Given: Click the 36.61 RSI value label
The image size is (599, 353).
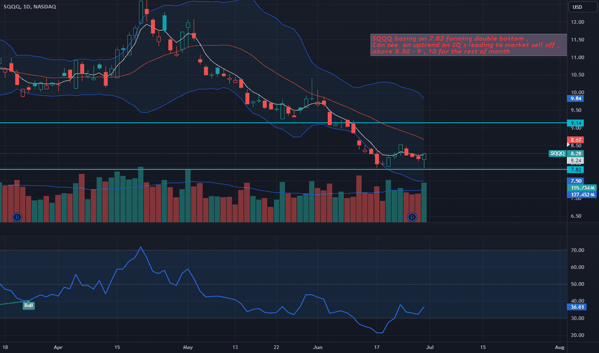Looking at the screenshot, I should (x=577, y=307).
